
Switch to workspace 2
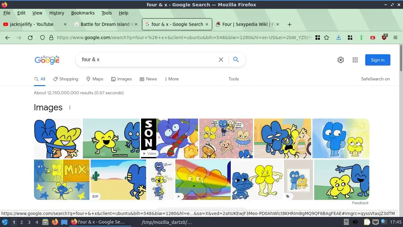point(21,222)
